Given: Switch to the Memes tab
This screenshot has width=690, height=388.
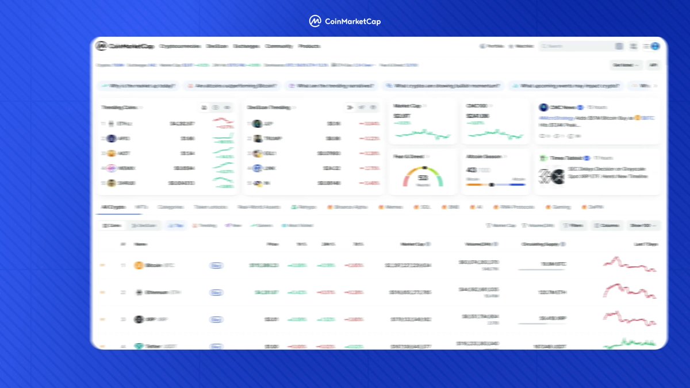Looking at the screenshot, I should tap(390, 207).
